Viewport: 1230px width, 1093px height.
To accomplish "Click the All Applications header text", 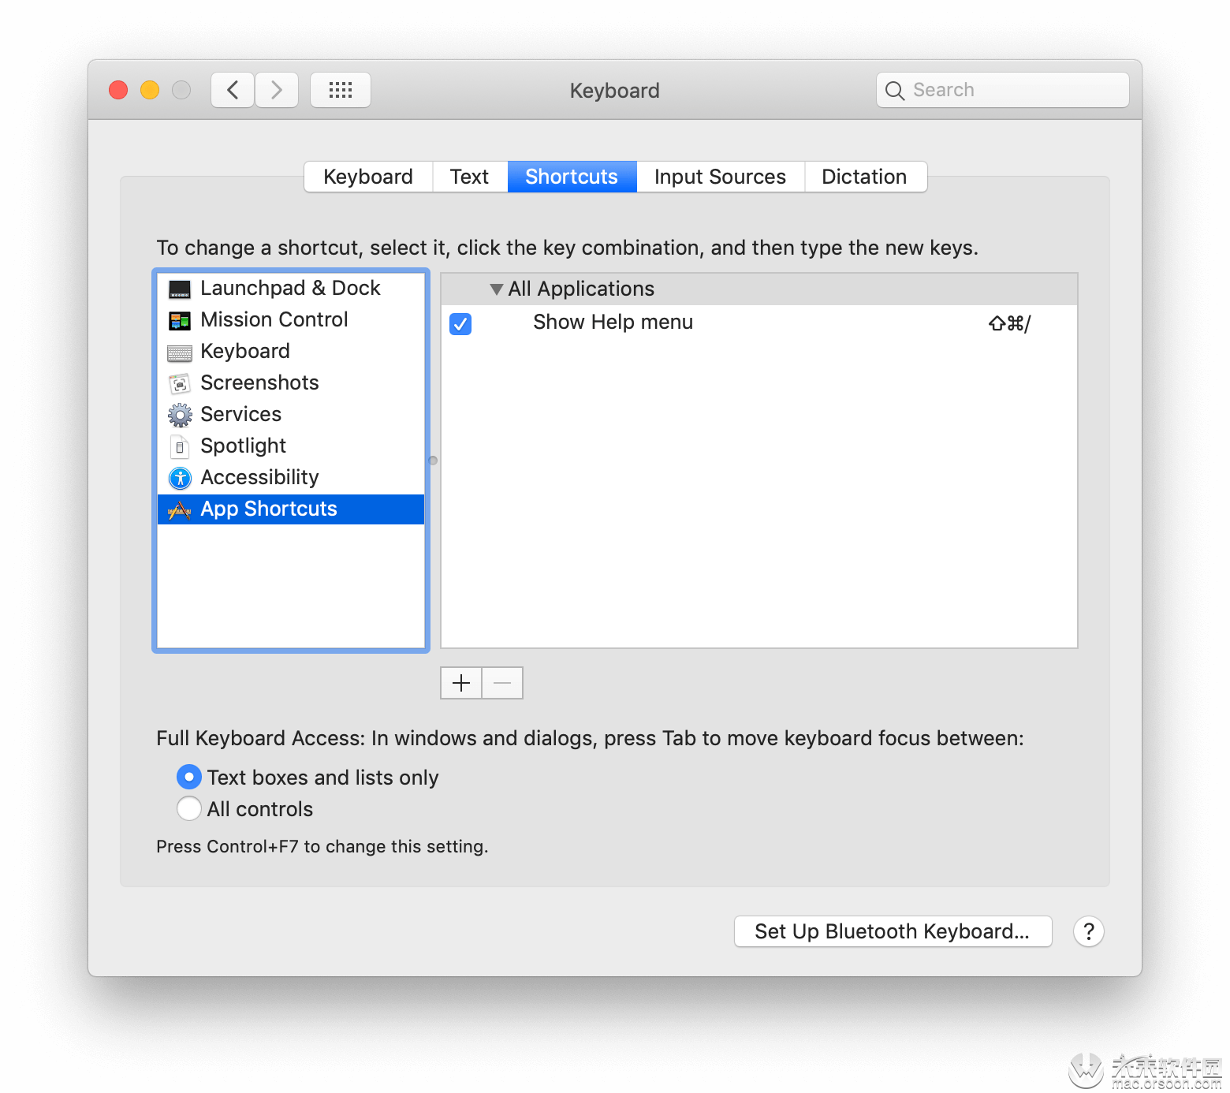I will pos(581,289).
